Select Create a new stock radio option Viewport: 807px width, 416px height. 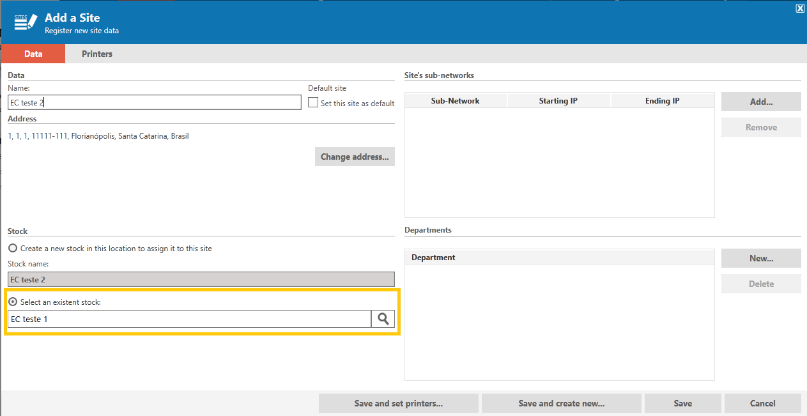[x=12, y=248]
